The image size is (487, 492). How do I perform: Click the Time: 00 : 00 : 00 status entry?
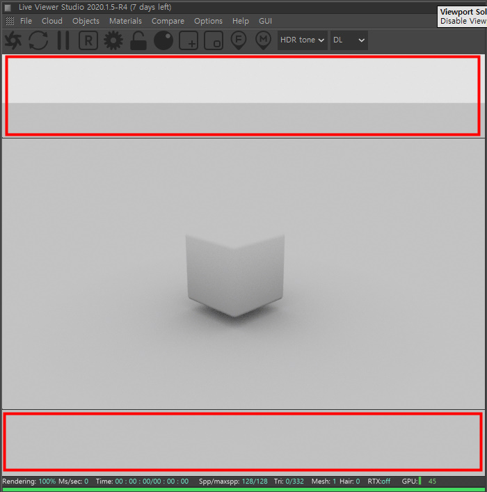click(x=142, y=481)
